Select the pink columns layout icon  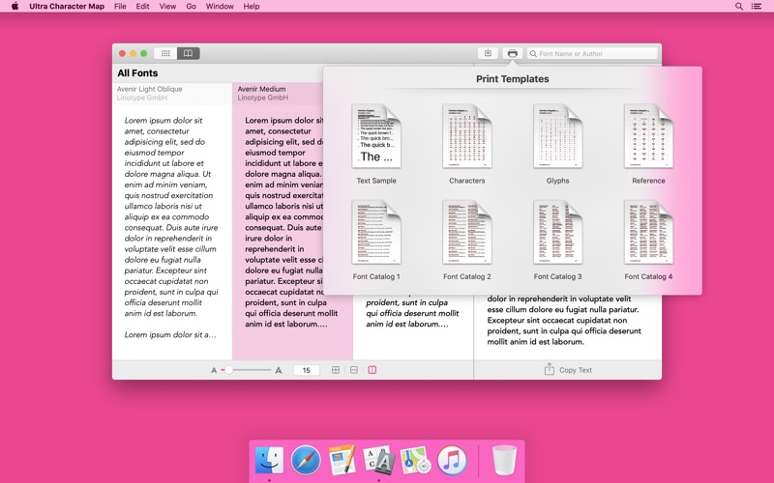point(372,370)
